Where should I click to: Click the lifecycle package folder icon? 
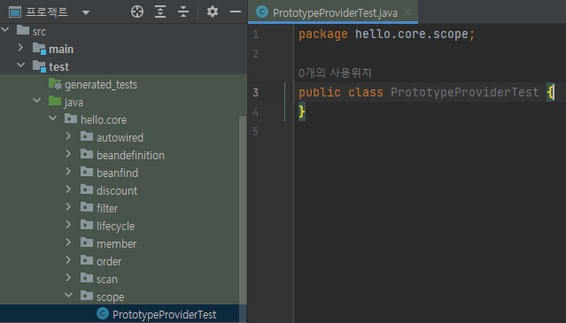coord(87,225)
